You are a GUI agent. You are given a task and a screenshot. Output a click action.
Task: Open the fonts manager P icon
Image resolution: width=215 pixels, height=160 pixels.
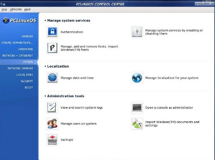tap(52, 48)
